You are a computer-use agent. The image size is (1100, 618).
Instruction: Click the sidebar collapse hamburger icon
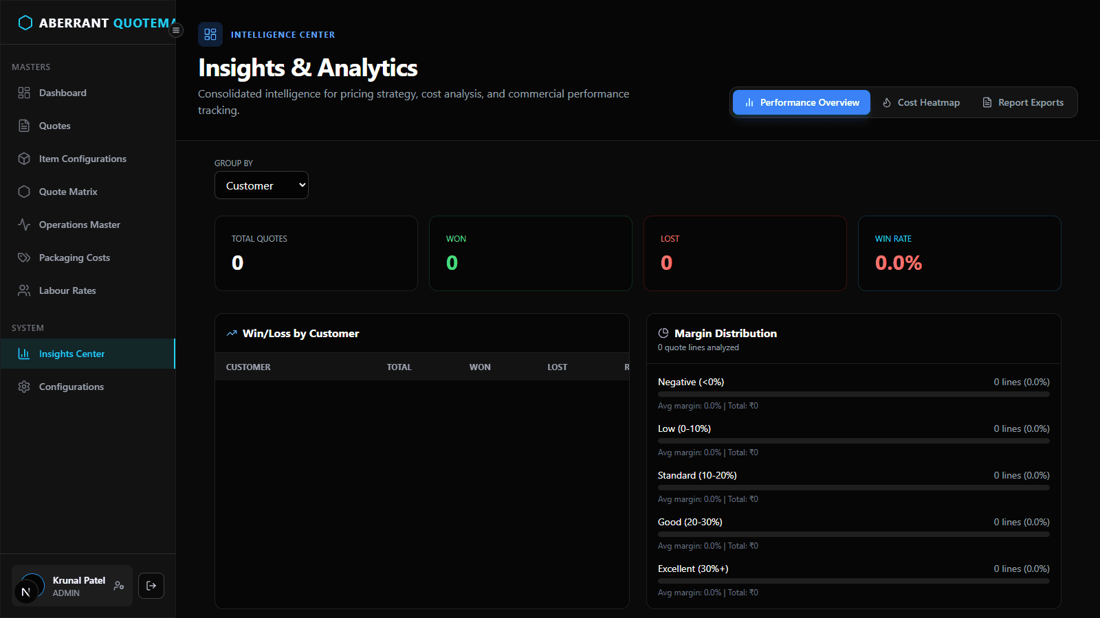tap(176, 30)
